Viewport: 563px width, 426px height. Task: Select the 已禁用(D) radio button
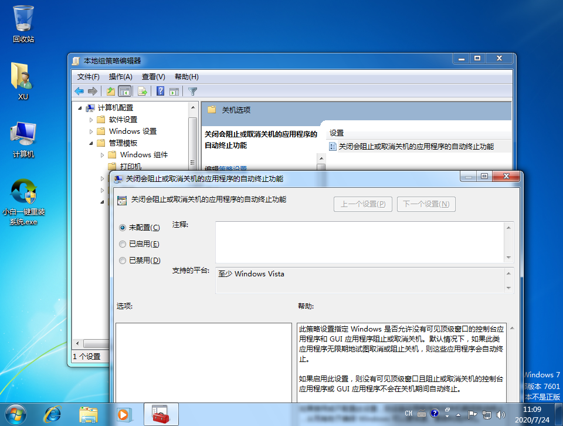pyautogui.click(x=123, y=261)
